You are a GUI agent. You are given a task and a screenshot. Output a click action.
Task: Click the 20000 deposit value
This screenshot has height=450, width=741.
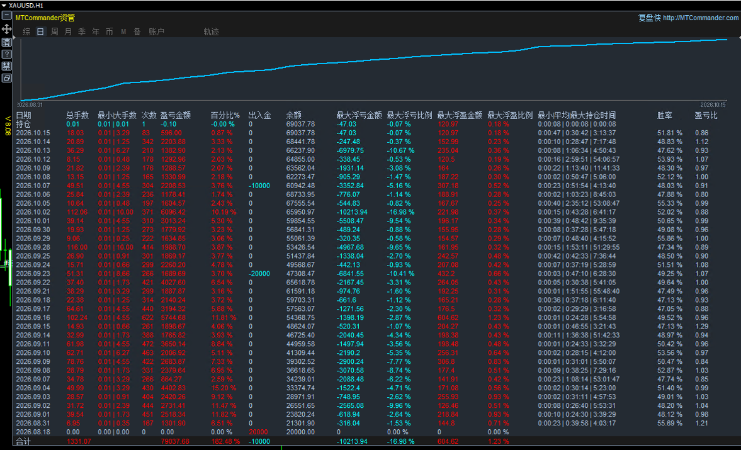click(258, 432)
